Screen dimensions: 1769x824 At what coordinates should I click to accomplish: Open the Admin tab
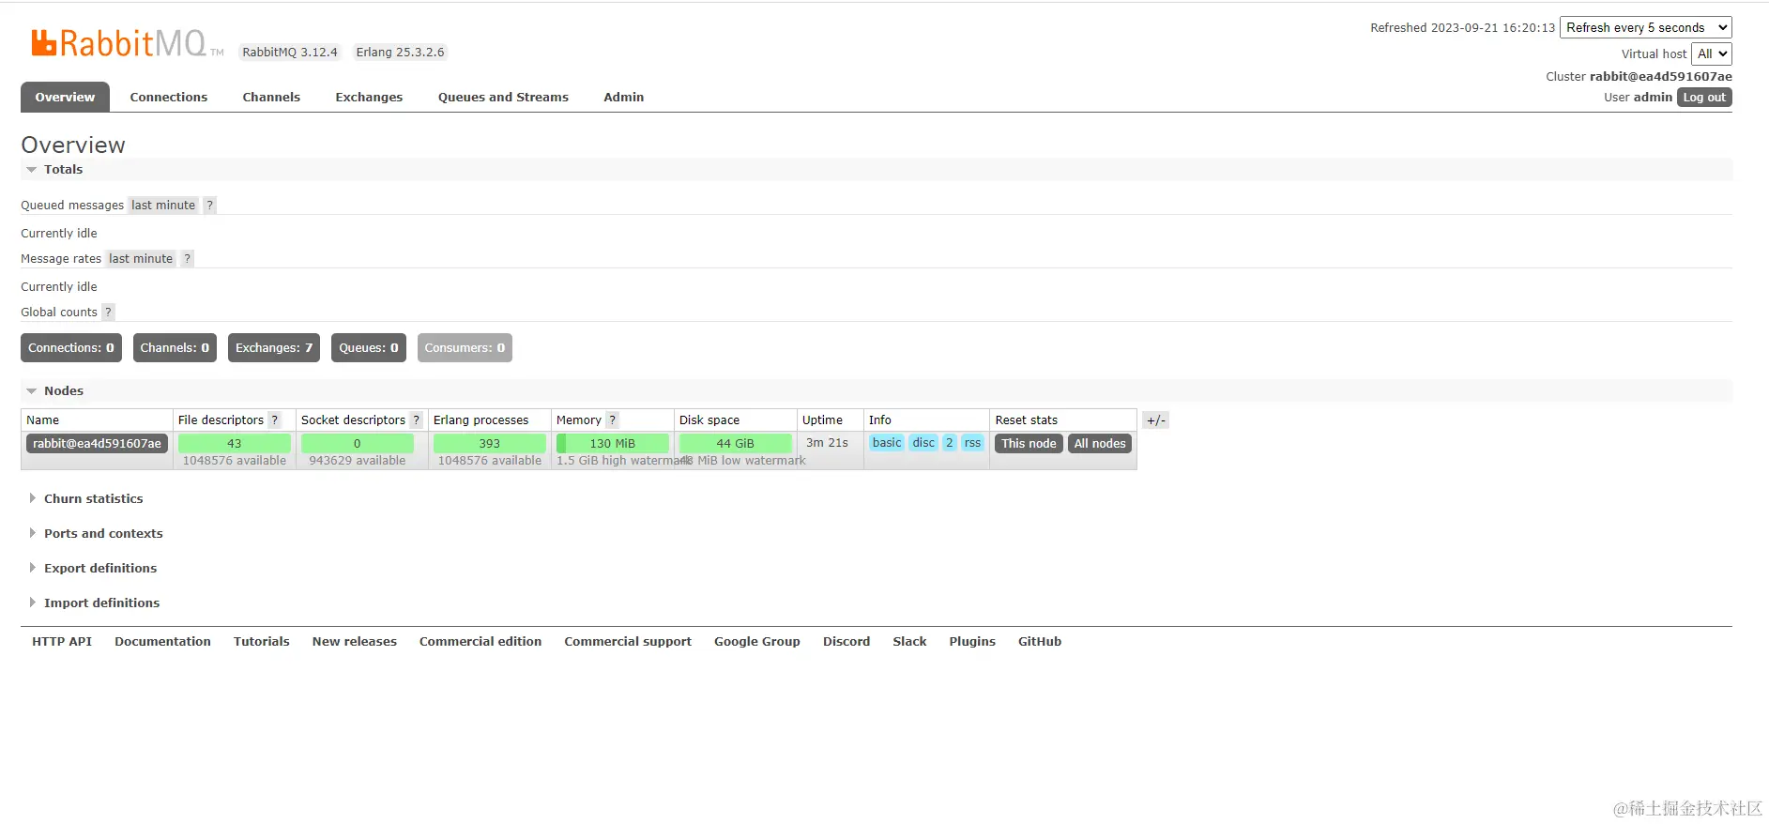pos(624,98)
